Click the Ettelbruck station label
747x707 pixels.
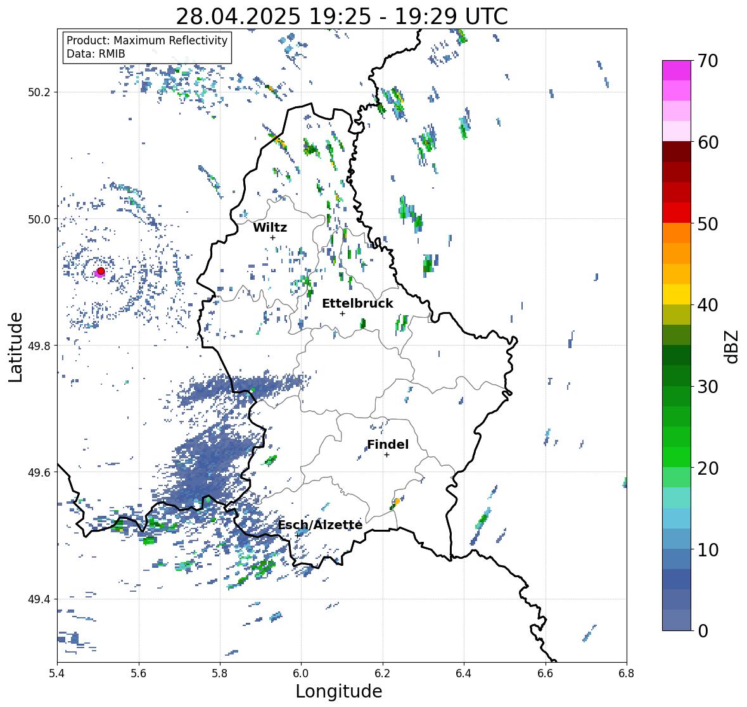[x=357, y=303]
